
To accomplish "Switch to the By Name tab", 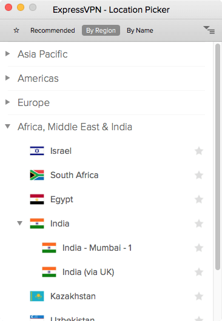I will 140,30.
